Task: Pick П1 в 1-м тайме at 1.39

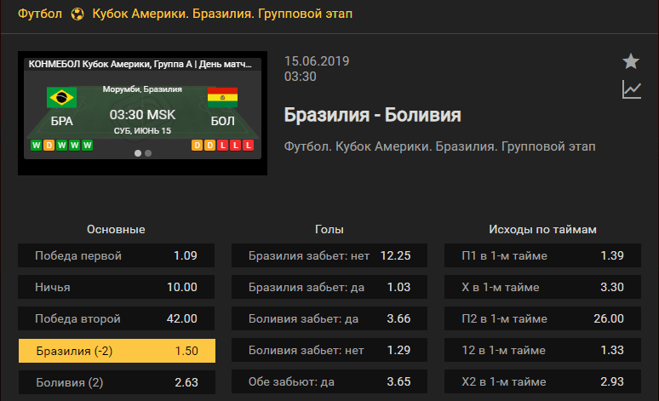Action: 542,255
